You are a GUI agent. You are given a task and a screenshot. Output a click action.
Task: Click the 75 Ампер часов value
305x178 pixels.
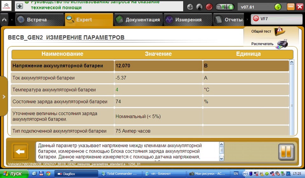(x=133, y=131)
